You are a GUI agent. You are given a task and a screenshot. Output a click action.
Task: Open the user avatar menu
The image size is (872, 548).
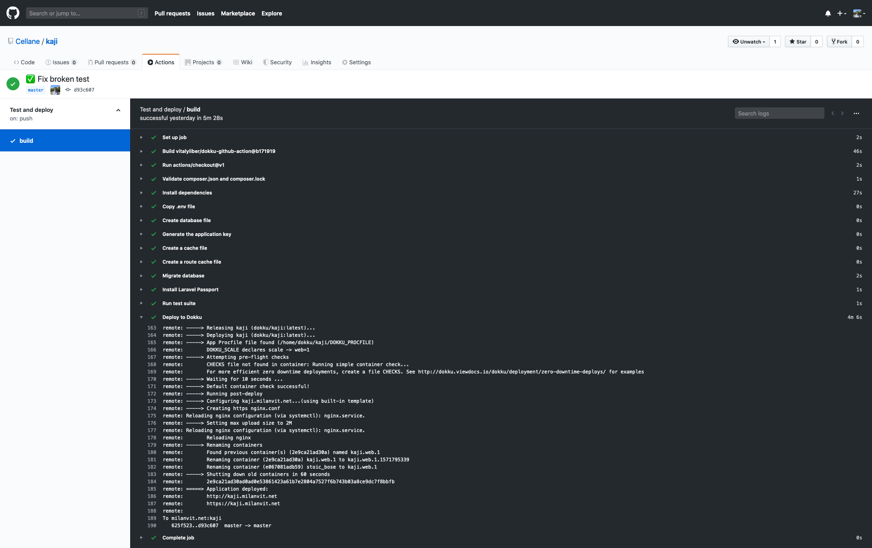coord(859,13)
